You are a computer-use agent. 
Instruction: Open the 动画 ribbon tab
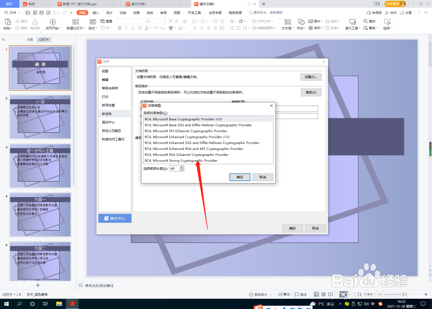(x=136, y=13)
